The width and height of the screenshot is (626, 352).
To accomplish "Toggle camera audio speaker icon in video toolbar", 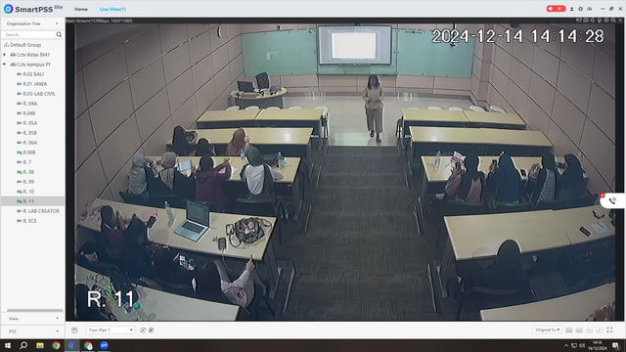I will 593,20.
